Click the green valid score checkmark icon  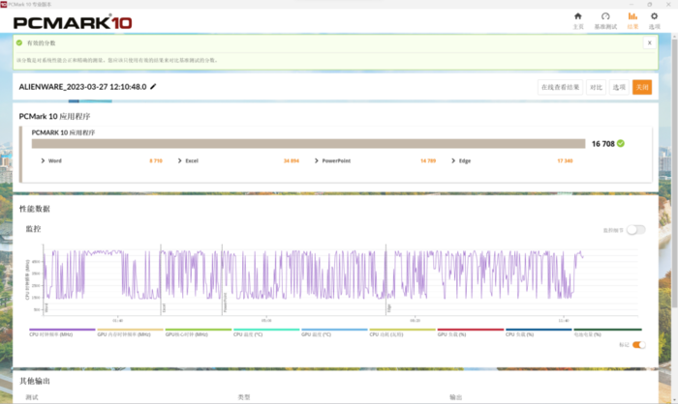pos(19,43)
